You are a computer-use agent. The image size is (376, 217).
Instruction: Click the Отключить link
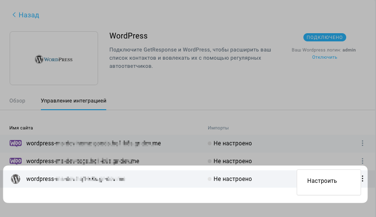[x=325, y=57]
